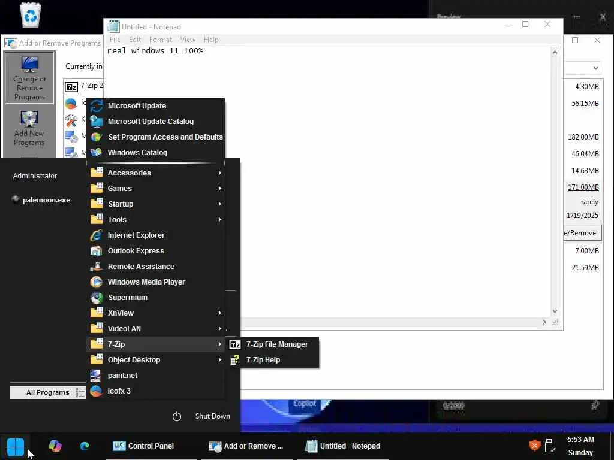Click the Shut Down power icon
The height and width of the screenshot is (460, 614).
tap(177, 416)
